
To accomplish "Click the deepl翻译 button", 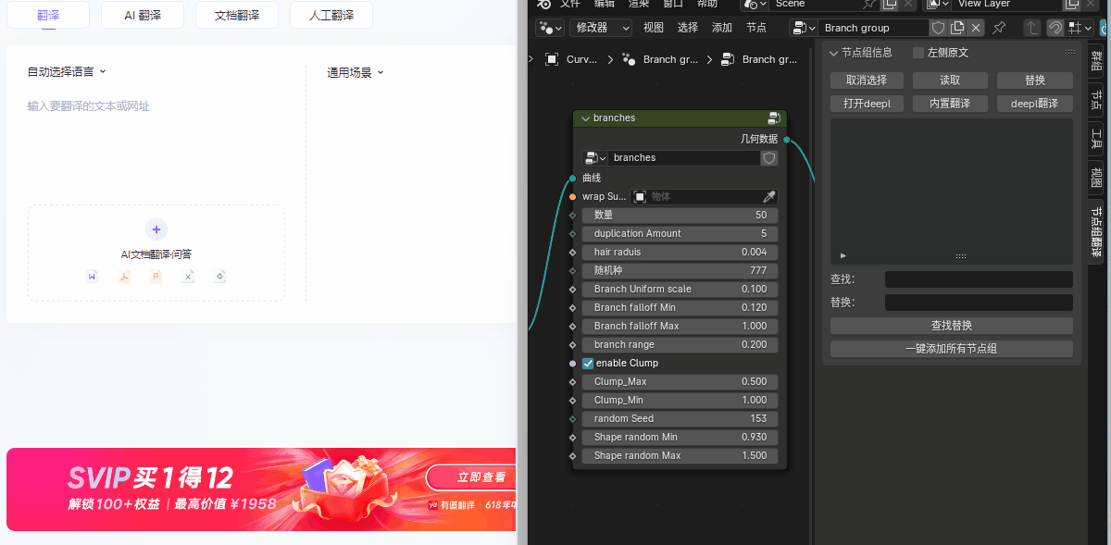I will pos(1035,104).
